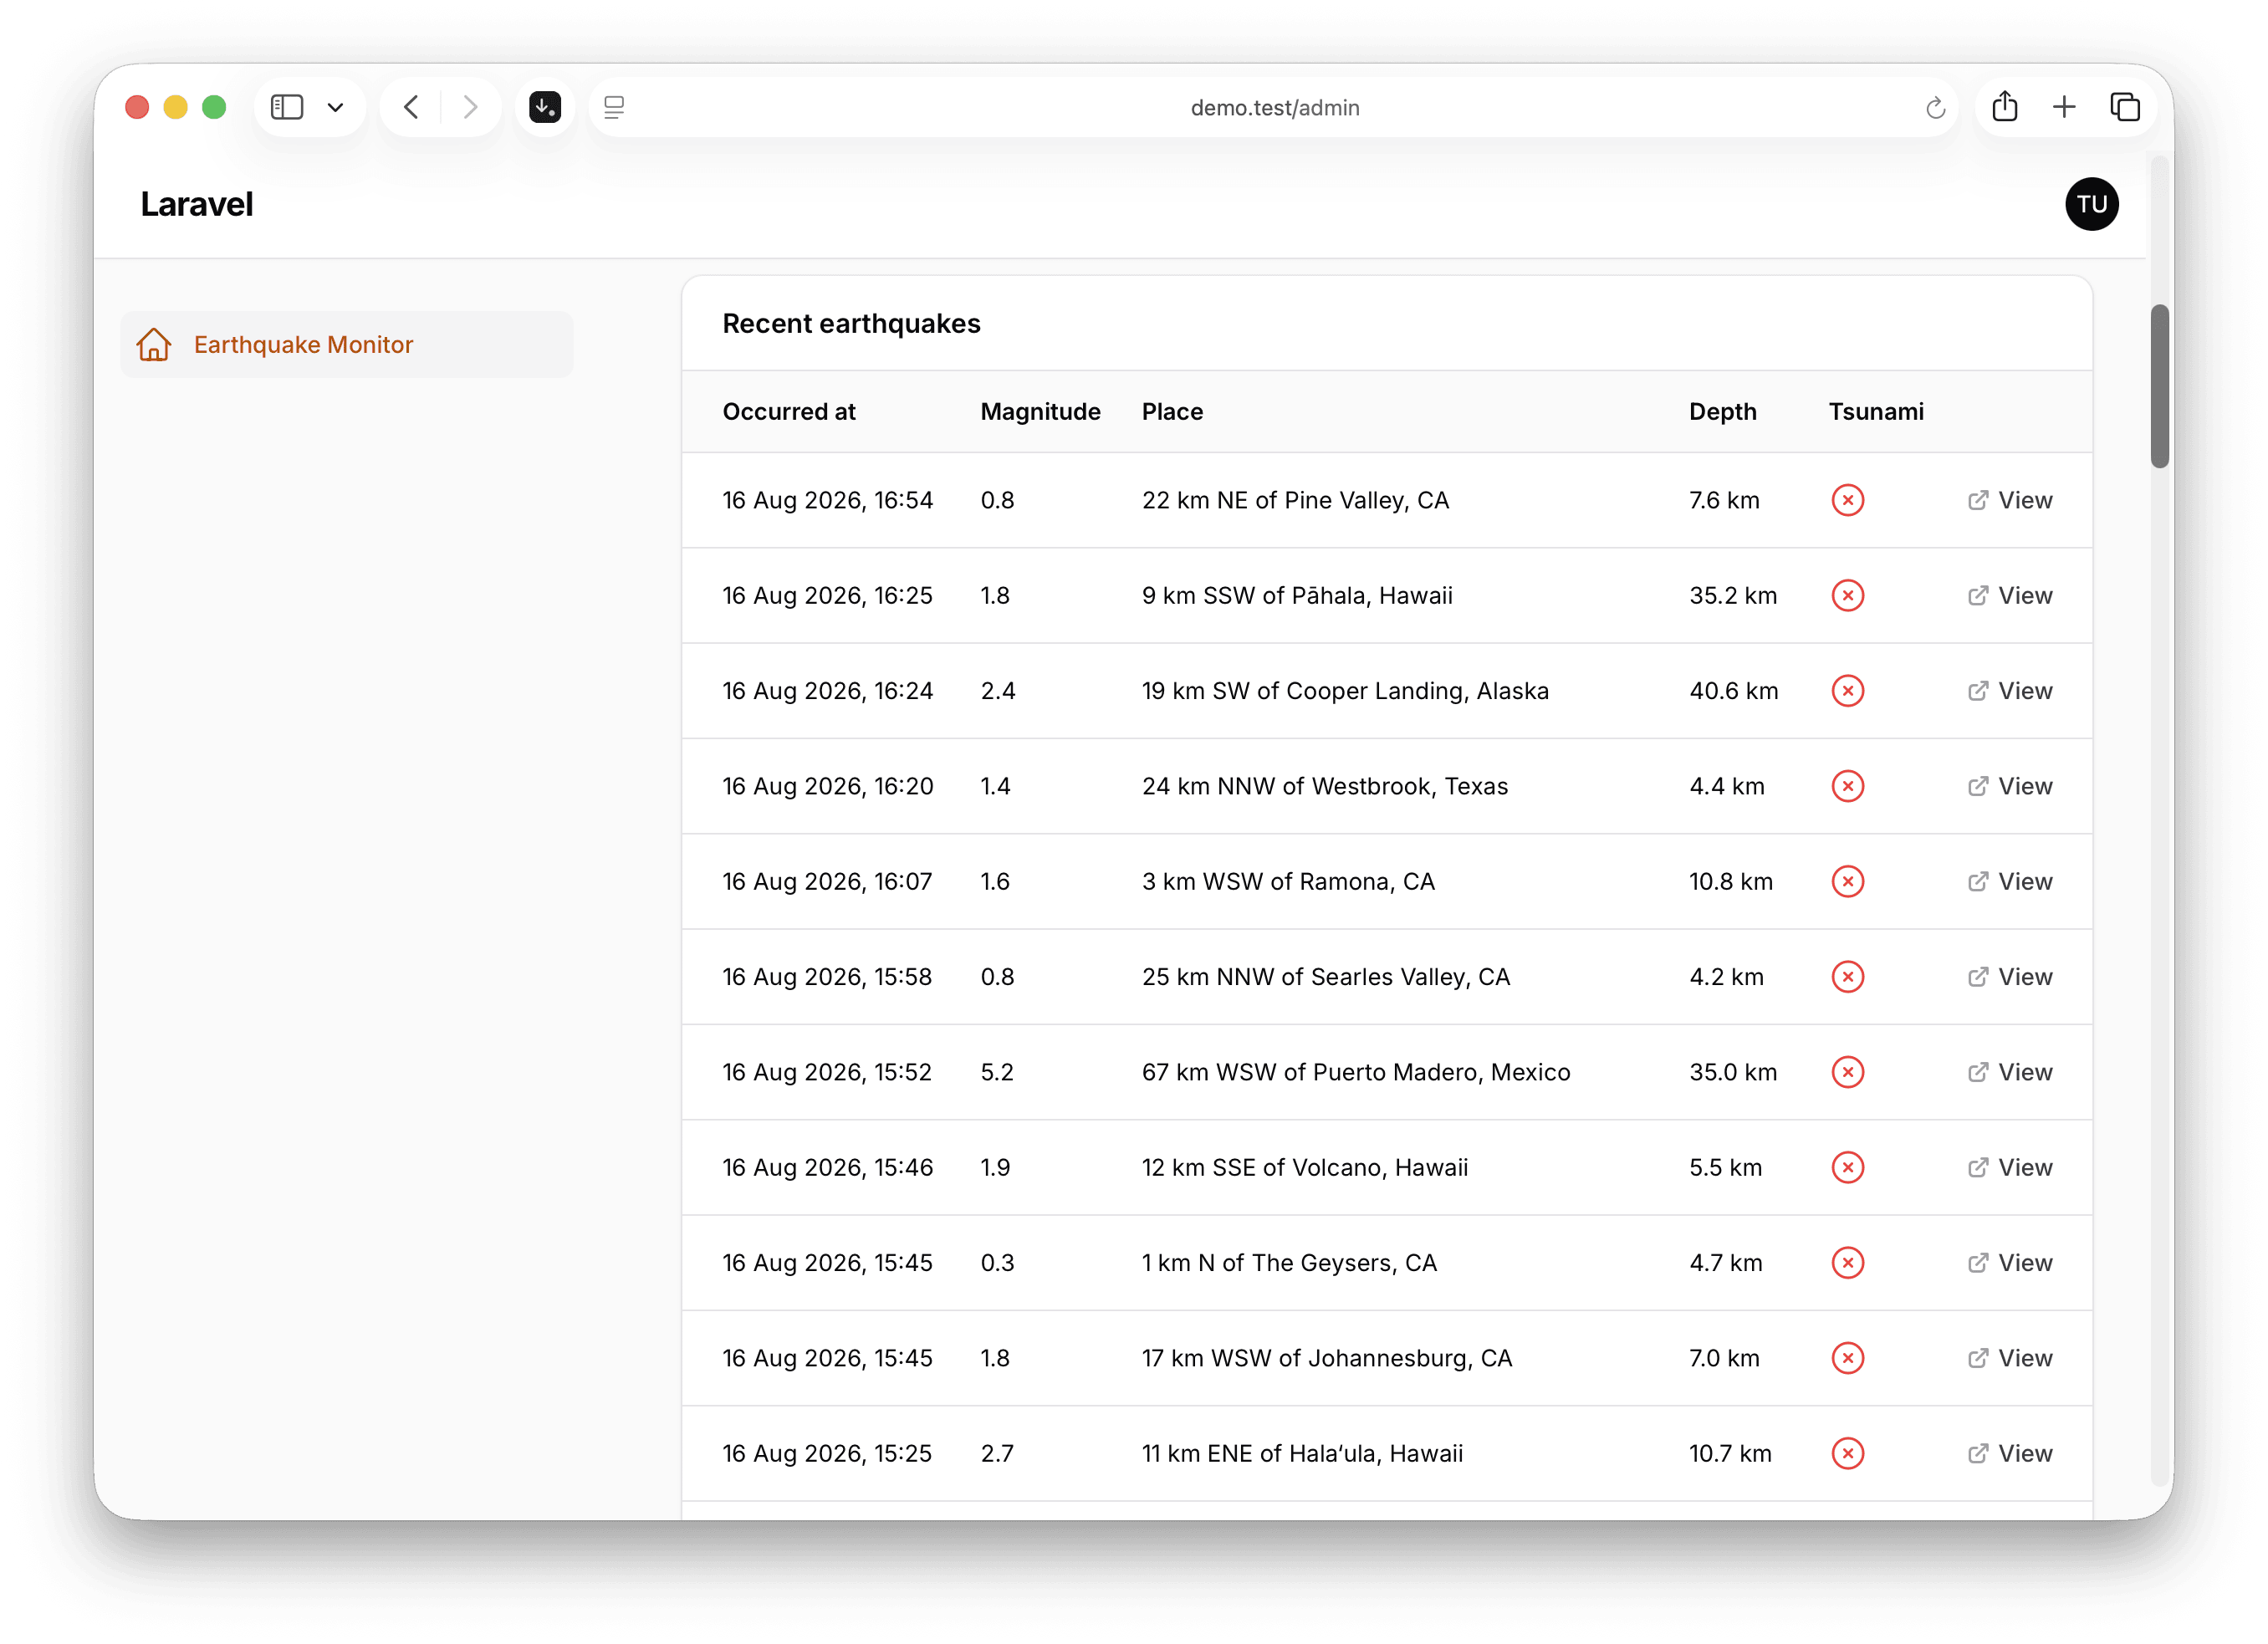View the Pāhala, Hawaii earthquake
Screen dimensions: 2268x1644
(x=2010, y=596)
